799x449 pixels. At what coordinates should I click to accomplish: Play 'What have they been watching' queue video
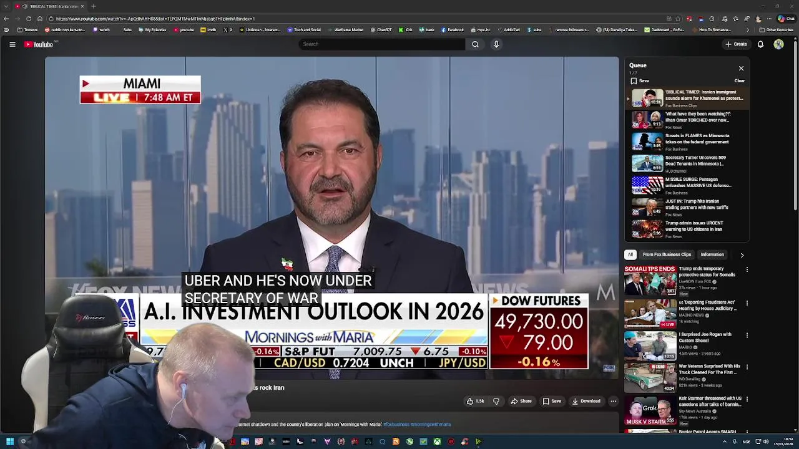(687, 120)
